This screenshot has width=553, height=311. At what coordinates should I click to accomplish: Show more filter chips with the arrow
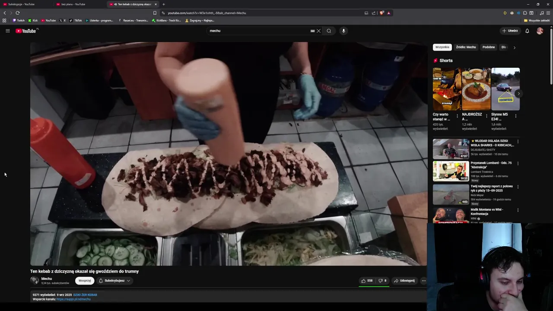pos(514,48)
